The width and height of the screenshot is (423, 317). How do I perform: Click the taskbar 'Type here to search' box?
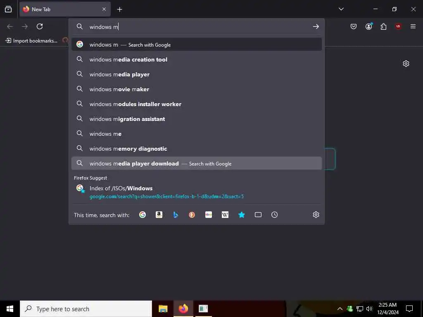point(86,309)
